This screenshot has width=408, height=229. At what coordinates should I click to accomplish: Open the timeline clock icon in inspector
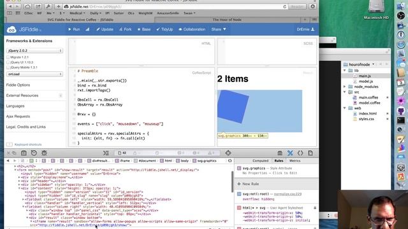coord(34,153)
